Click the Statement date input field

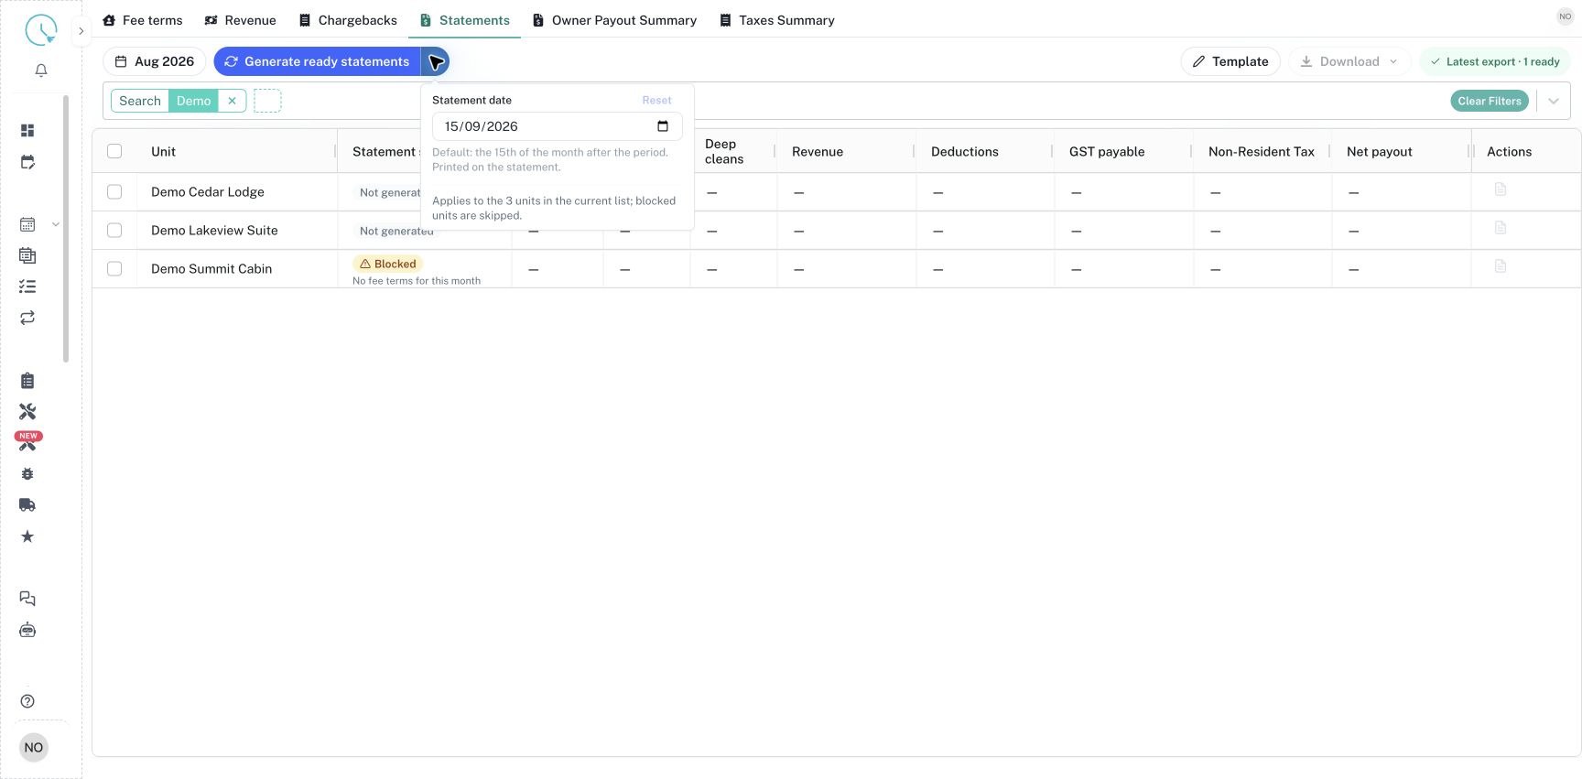[557, 126]
